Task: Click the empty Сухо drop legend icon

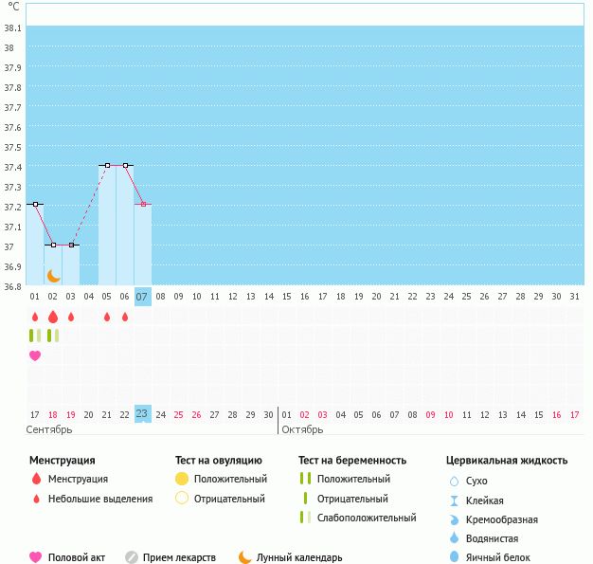Action: (x=454, y=482)
